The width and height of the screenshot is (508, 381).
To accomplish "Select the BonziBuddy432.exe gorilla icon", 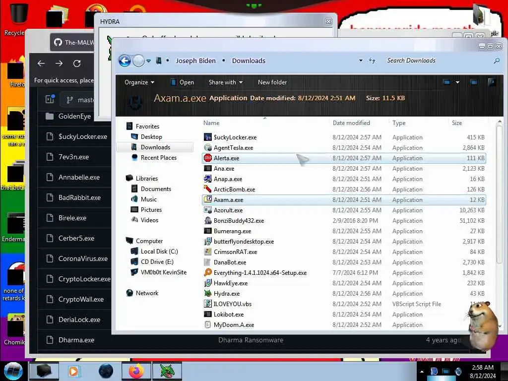I will [x=208, y=221].
